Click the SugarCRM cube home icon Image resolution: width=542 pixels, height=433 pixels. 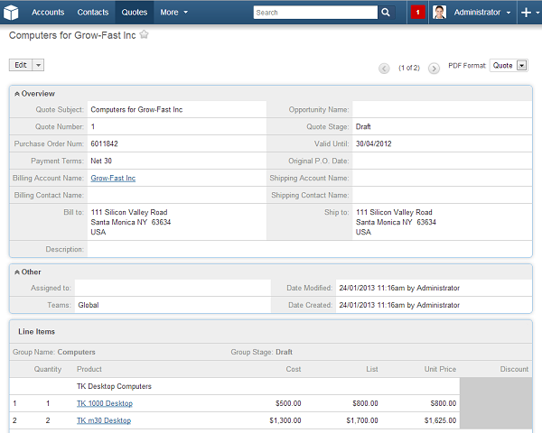tap(13, 13)
